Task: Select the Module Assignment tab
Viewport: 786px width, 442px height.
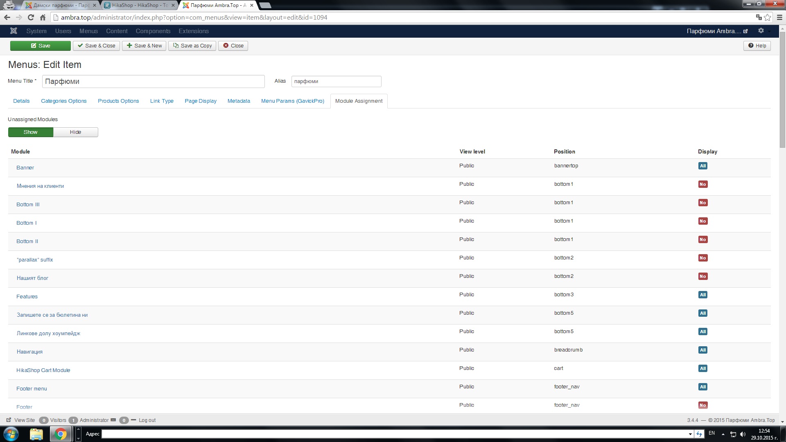Action: point(359,101)
